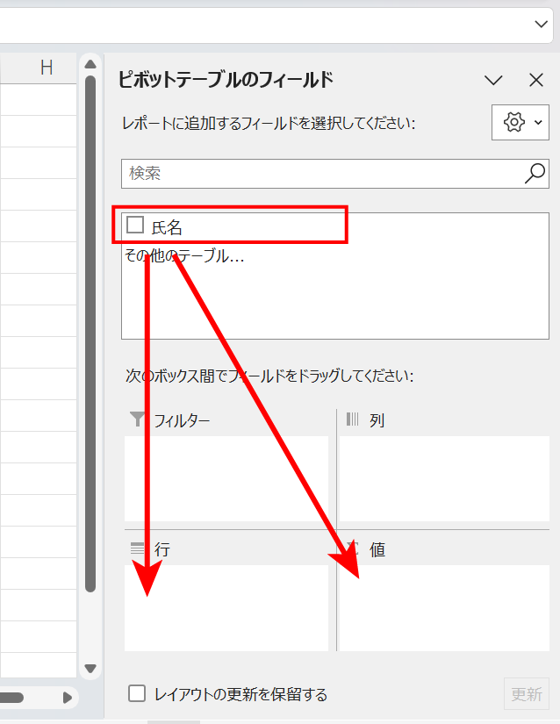Open その他のテーブル... link
The width and height of the screenshot is (560, 724).
(x=184, y=255)
